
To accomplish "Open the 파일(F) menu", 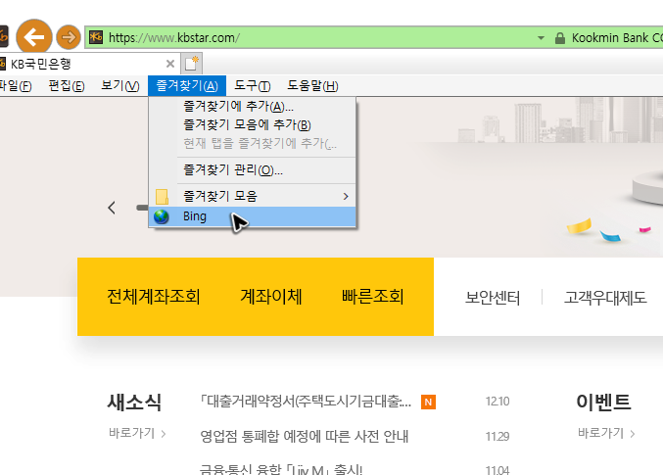I will pyautogui.click(x=16, y=86).
